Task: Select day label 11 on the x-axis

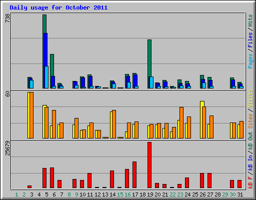Action: tap(90, 194)
